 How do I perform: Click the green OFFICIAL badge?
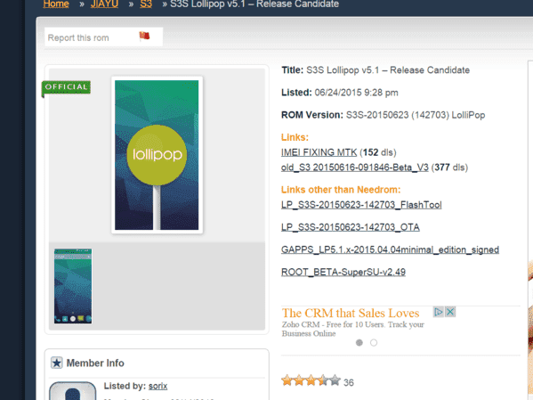click(x=66, y=88)
